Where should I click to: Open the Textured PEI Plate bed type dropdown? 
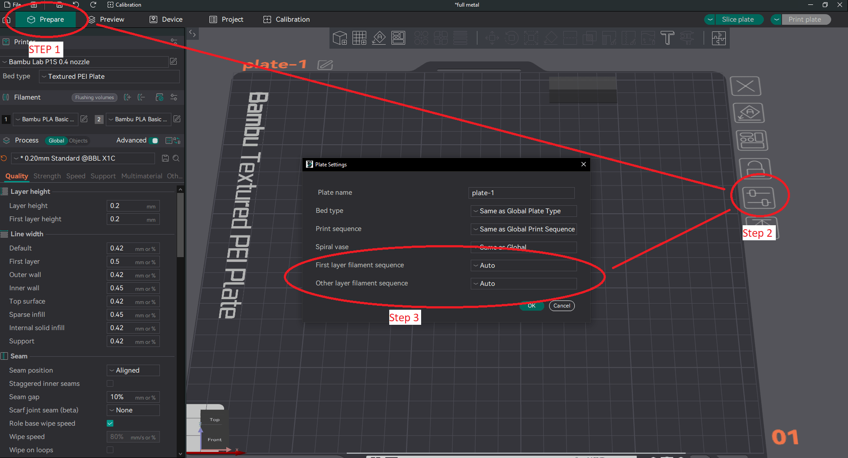click(x=109, y=77)
